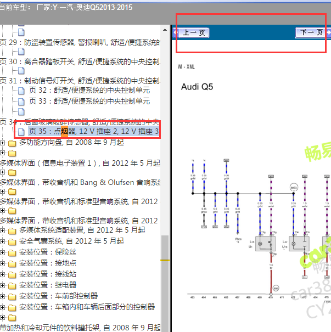331x332 pixels.
Task: Click document icon above 页 31 制动信号灯开关
Action: (21, 70)
